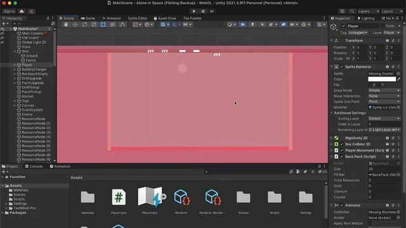Select Main Camera in Hierarchy
The height and width of the screenshot is (228, 406).
[x=32, y=34]
